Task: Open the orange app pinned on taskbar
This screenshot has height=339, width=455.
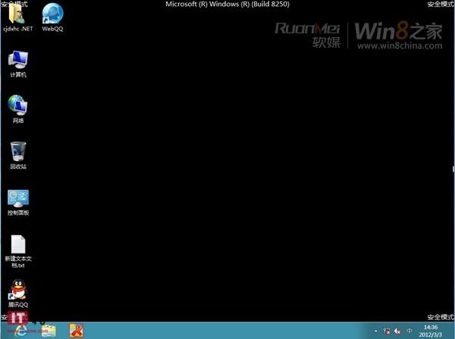Action: tap(77, 331)
